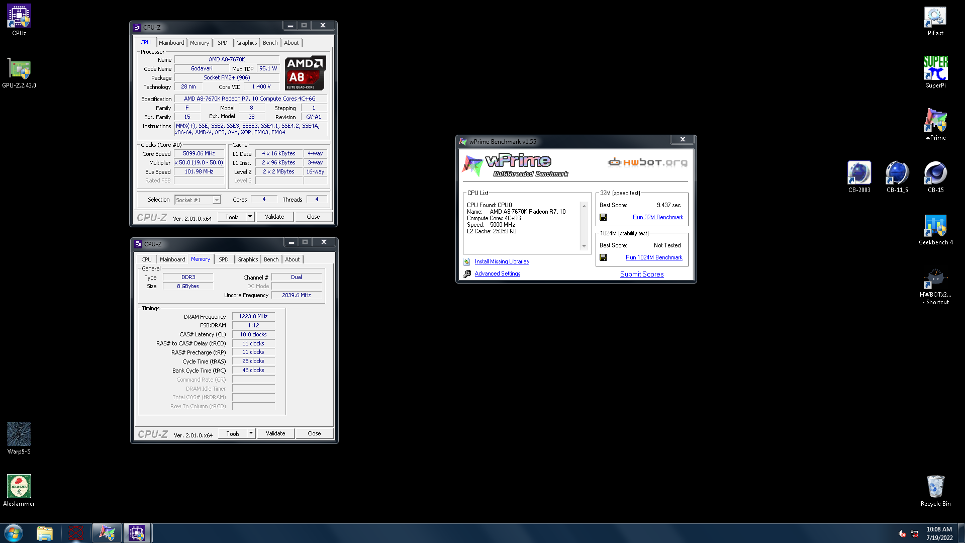
Task: Select About tab in bottom CPU-Z window
Action: click(293, 259)
